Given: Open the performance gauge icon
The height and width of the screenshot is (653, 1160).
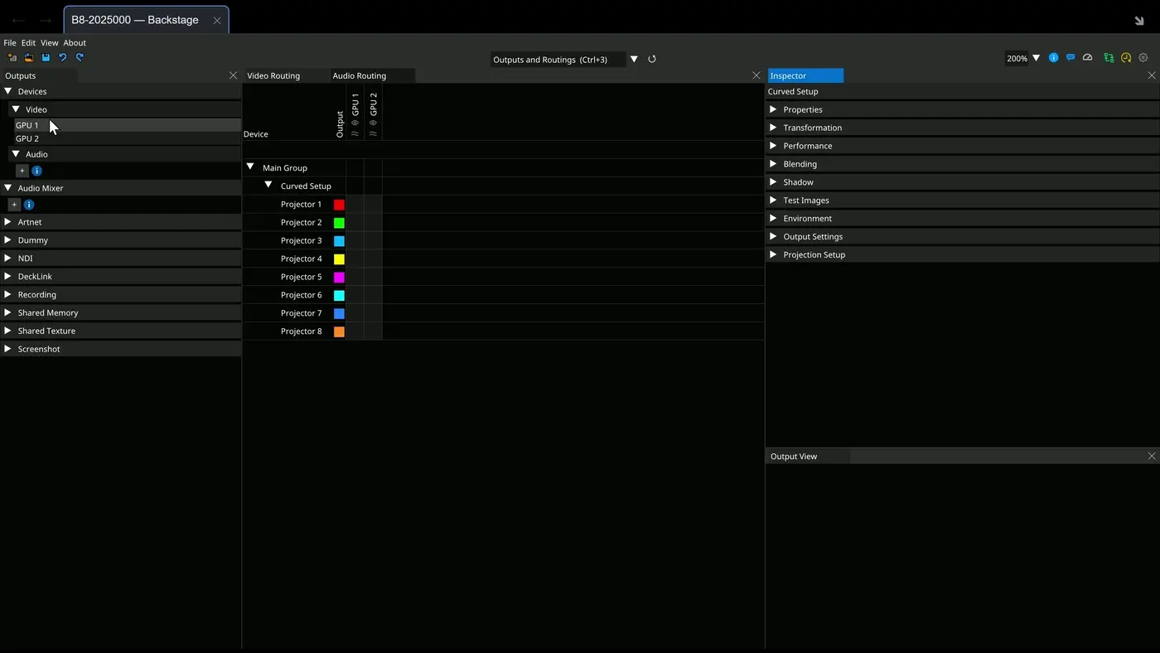Looking at the screenshot, I should click(x=1087, y=58).
